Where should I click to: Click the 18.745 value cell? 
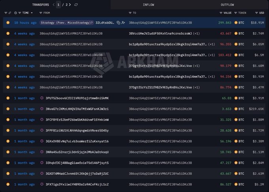click(x=225, y=152)
